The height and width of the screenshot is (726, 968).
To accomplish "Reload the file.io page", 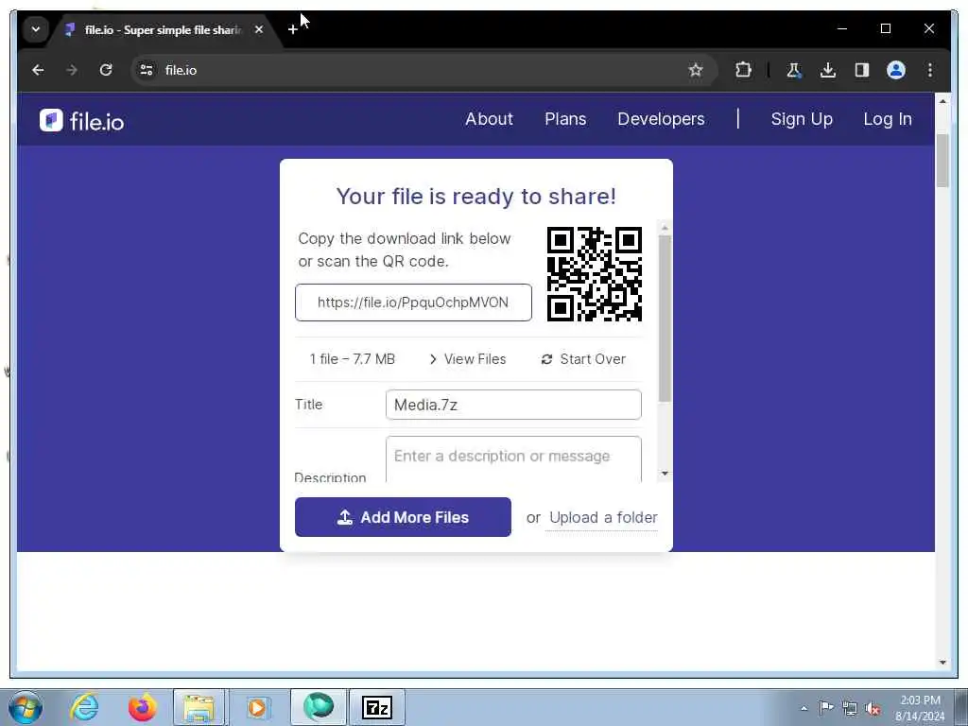I will click(x=106, y=70).
